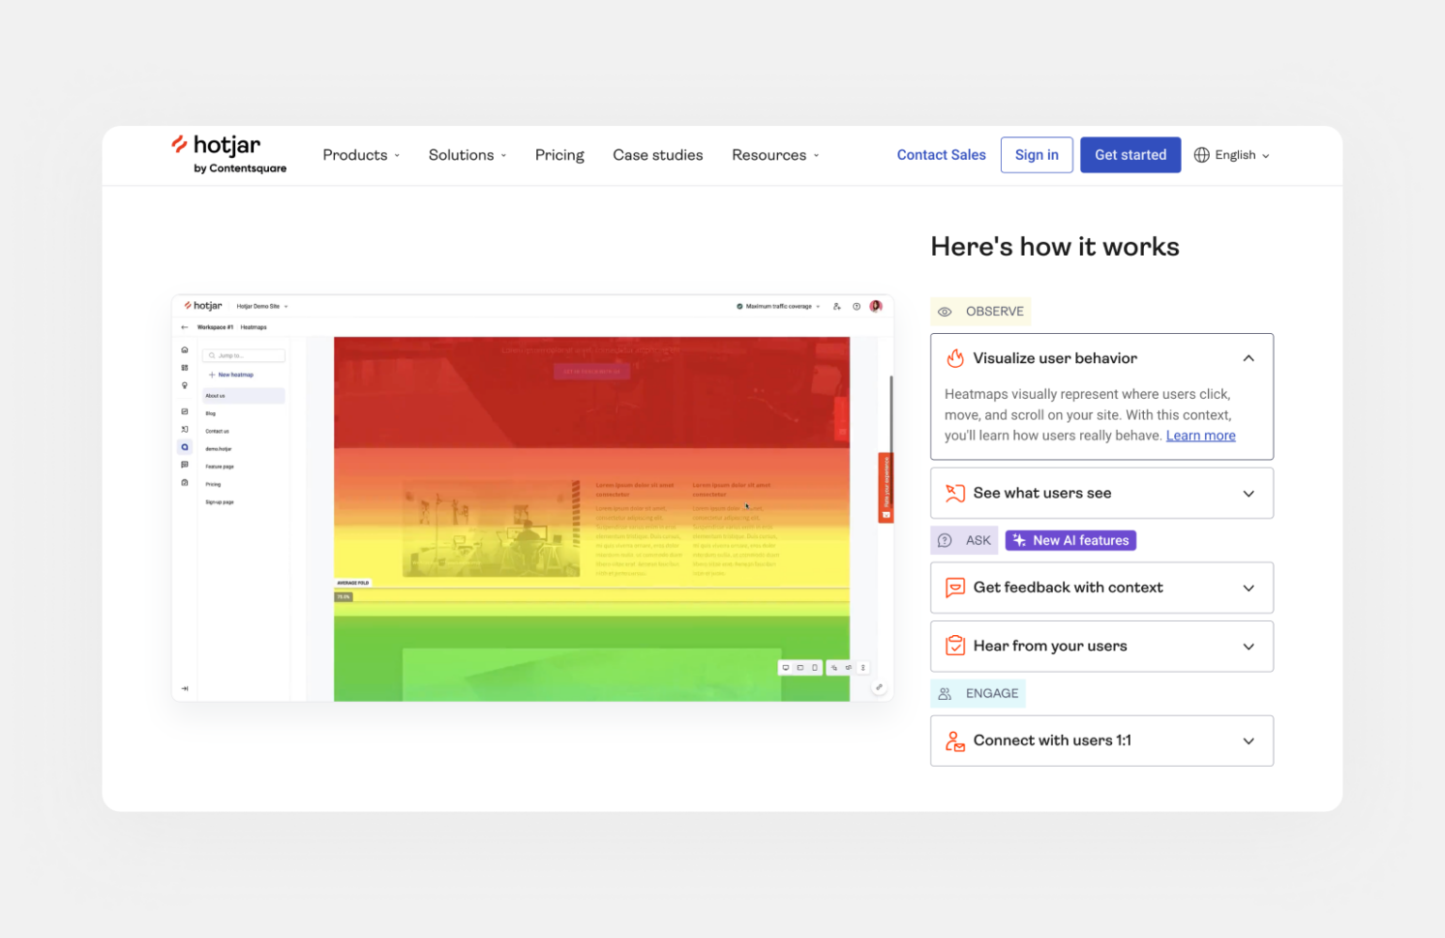
Task: Select the desktop device view icon
Action: click(786, 667)
